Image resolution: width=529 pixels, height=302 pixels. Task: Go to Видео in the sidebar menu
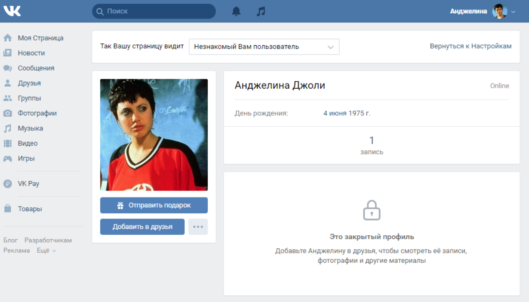[28, 143]
